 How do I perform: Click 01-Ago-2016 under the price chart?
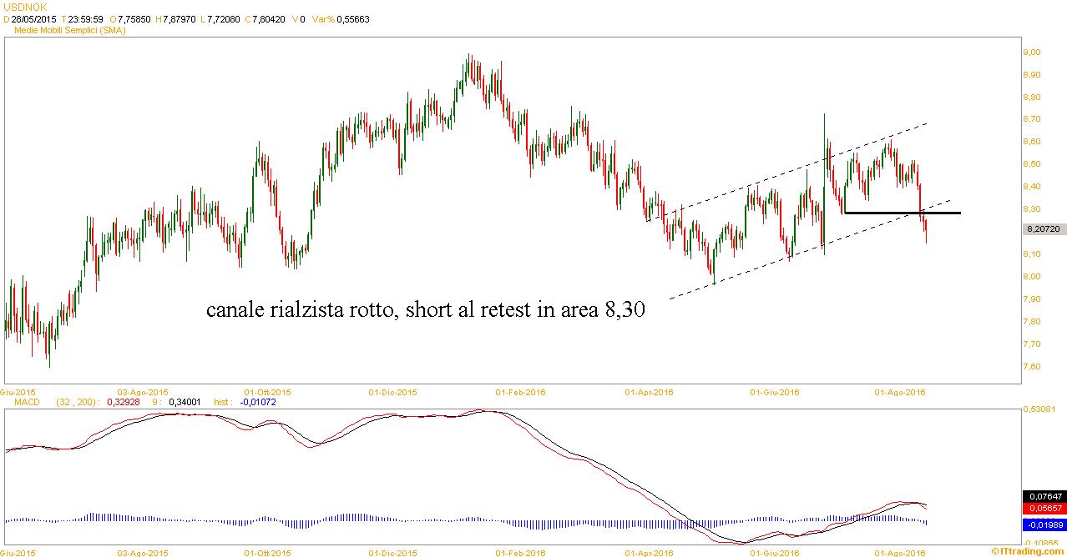coord(900,391)
